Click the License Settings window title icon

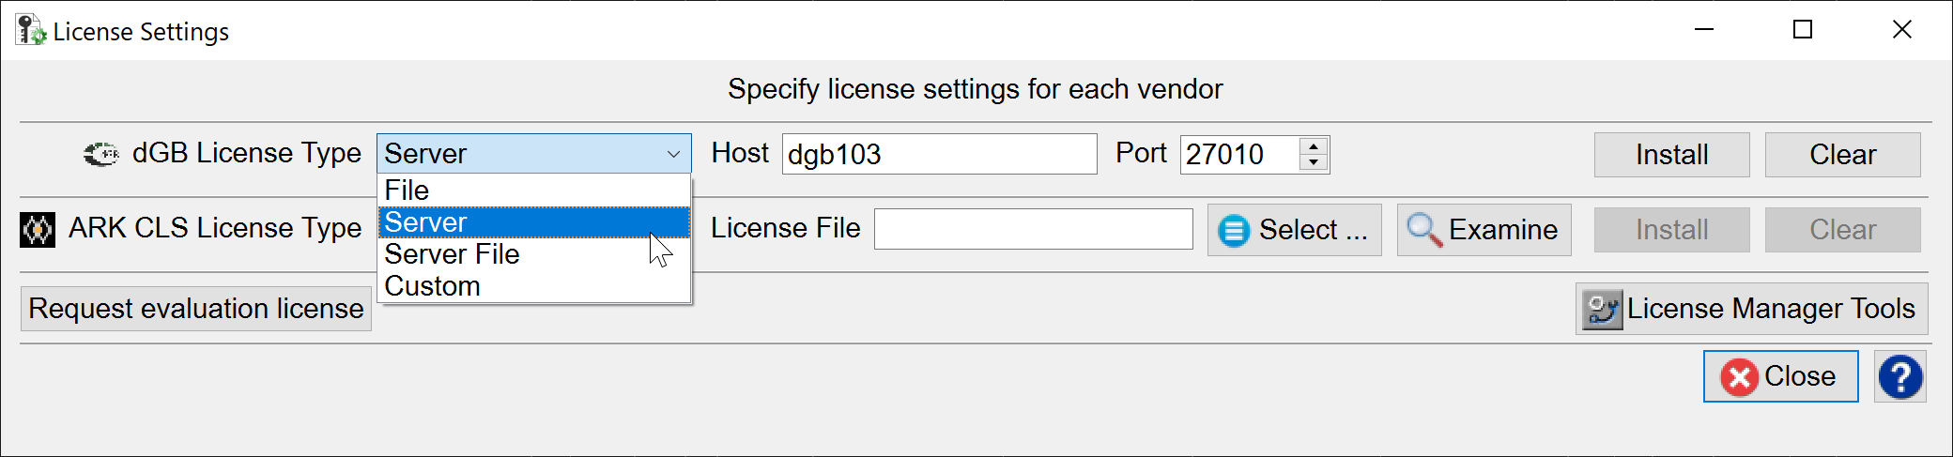(30, 30)
